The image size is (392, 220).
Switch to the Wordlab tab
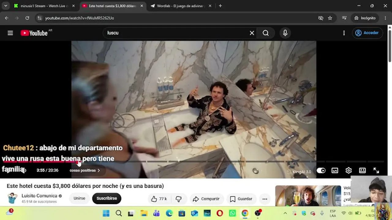tap(180, 6)
